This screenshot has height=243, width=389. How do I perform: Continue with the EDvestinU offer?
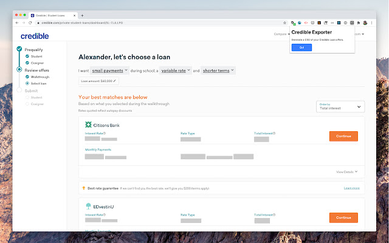tap(343, 217)
